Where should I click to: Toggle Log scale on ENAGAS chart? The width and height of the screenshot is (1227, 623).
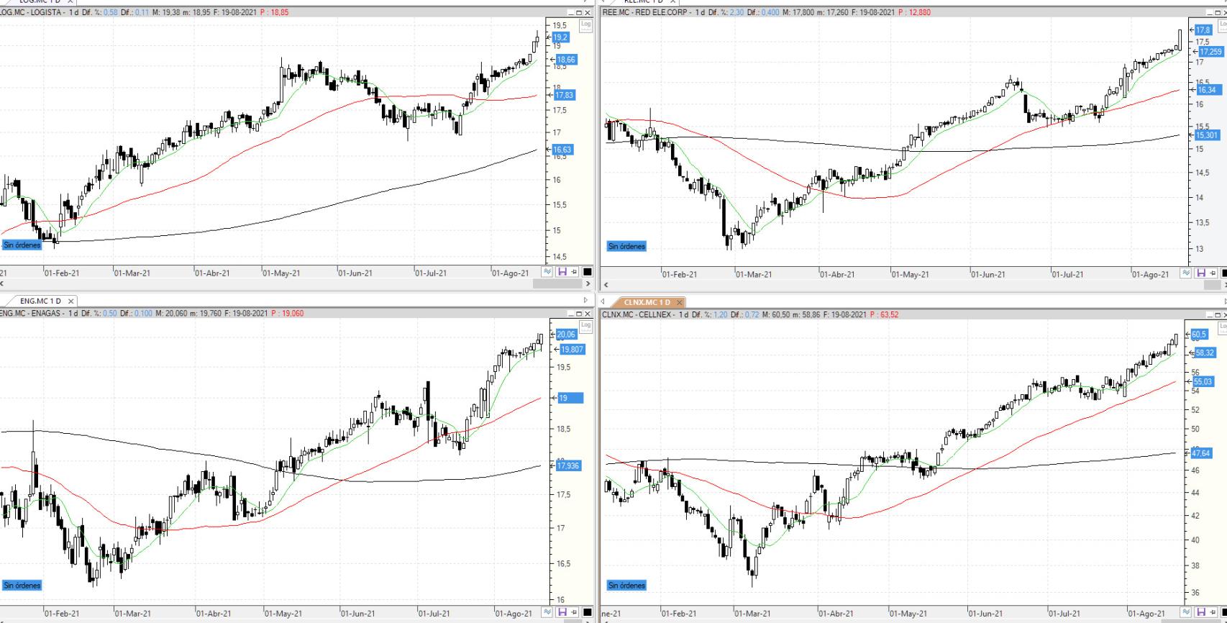coord(585,326)
